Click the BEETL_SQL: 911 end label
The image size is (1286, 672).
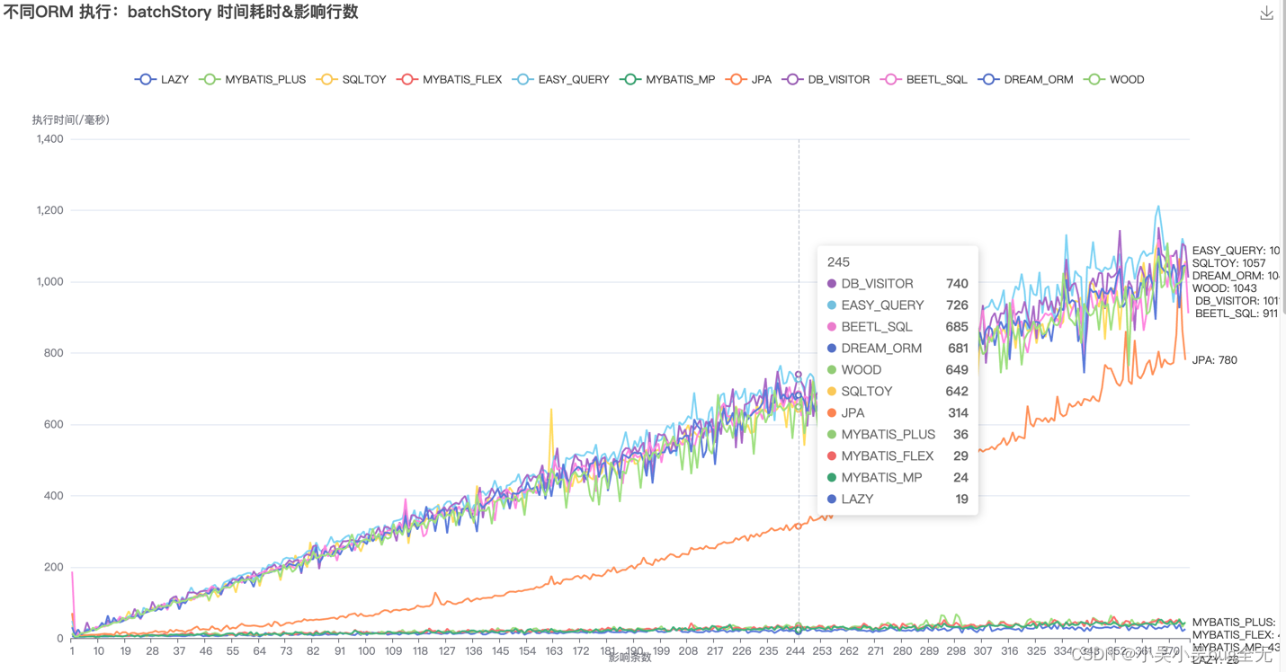click(1237, 314)
